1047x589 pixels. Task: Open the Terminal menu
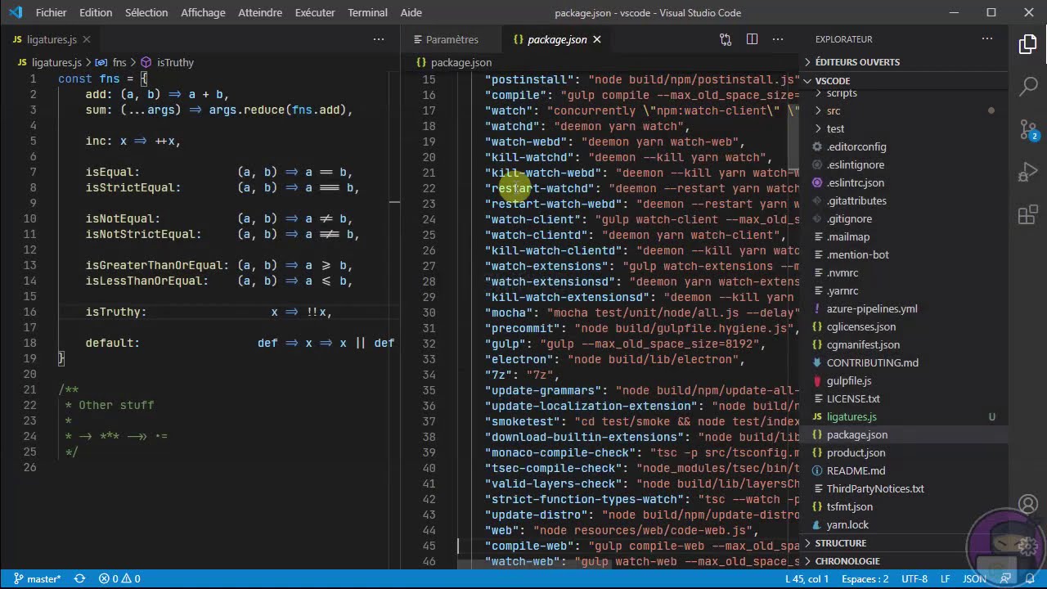367,12
